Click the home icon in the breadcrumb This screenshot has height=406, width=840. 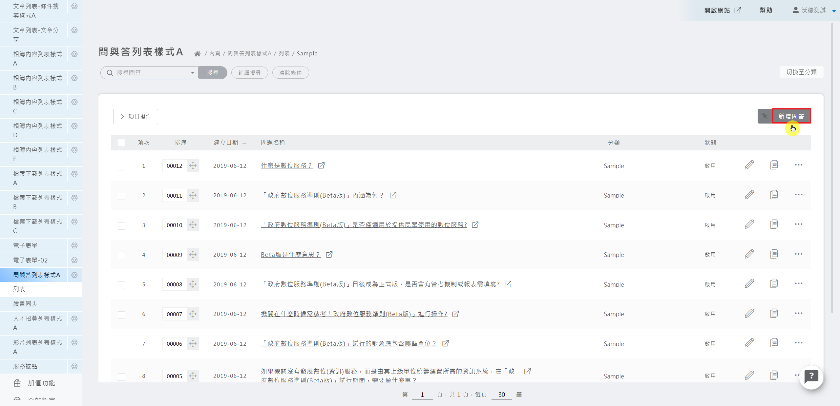click(197, 54)
